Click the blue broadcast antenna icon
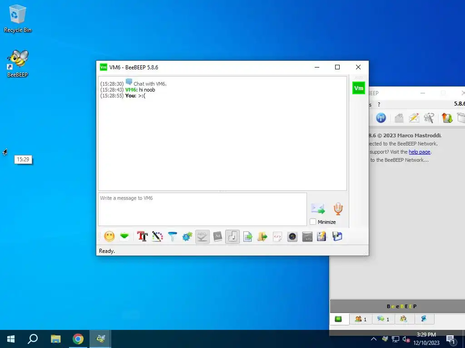The height and width of the screenshot is (348, 465). [381, 118]
